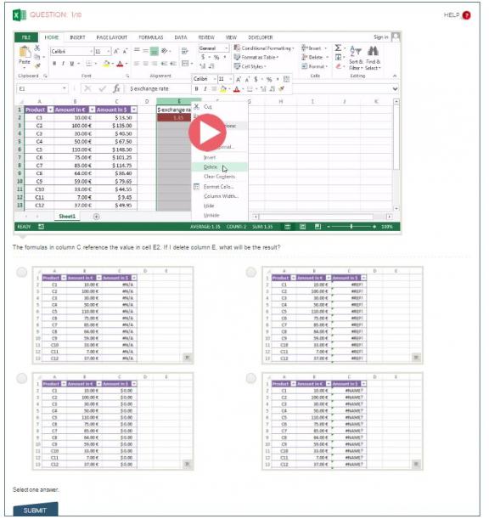Image resolution: width=489 pixels, height=519 pixels.
Task: Open the number format General dropdown
Action: coord(227,48)
